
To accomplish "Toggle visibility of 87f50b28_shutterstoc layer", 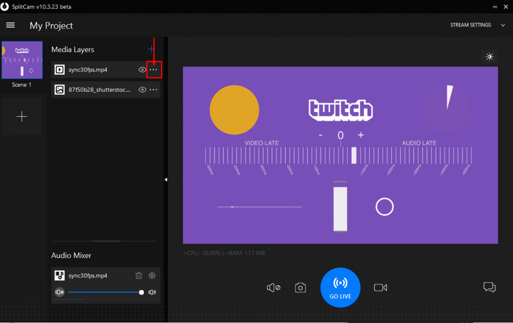I will pyautogui.click(x=142, y=90).
